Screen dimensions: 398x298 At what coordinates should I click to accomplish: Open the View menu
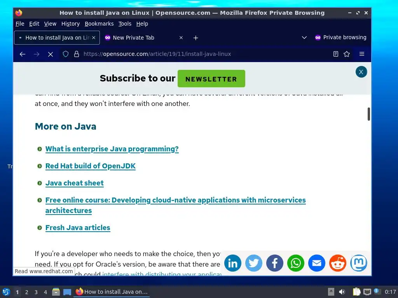pos(50,24)
